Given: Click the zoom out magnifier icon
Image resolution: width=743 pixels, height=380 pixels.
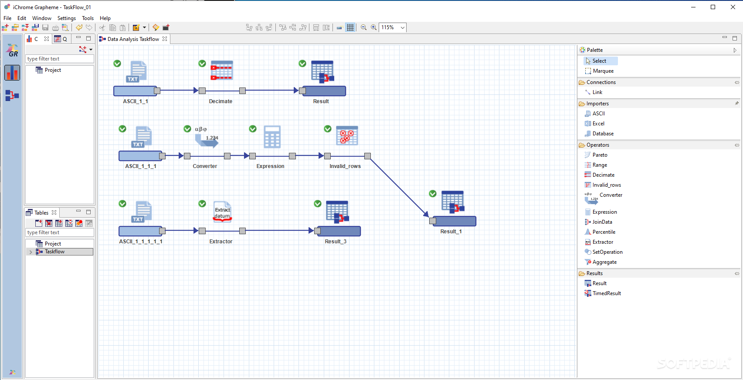Looking at the screenshot, I should pos(363,27).
